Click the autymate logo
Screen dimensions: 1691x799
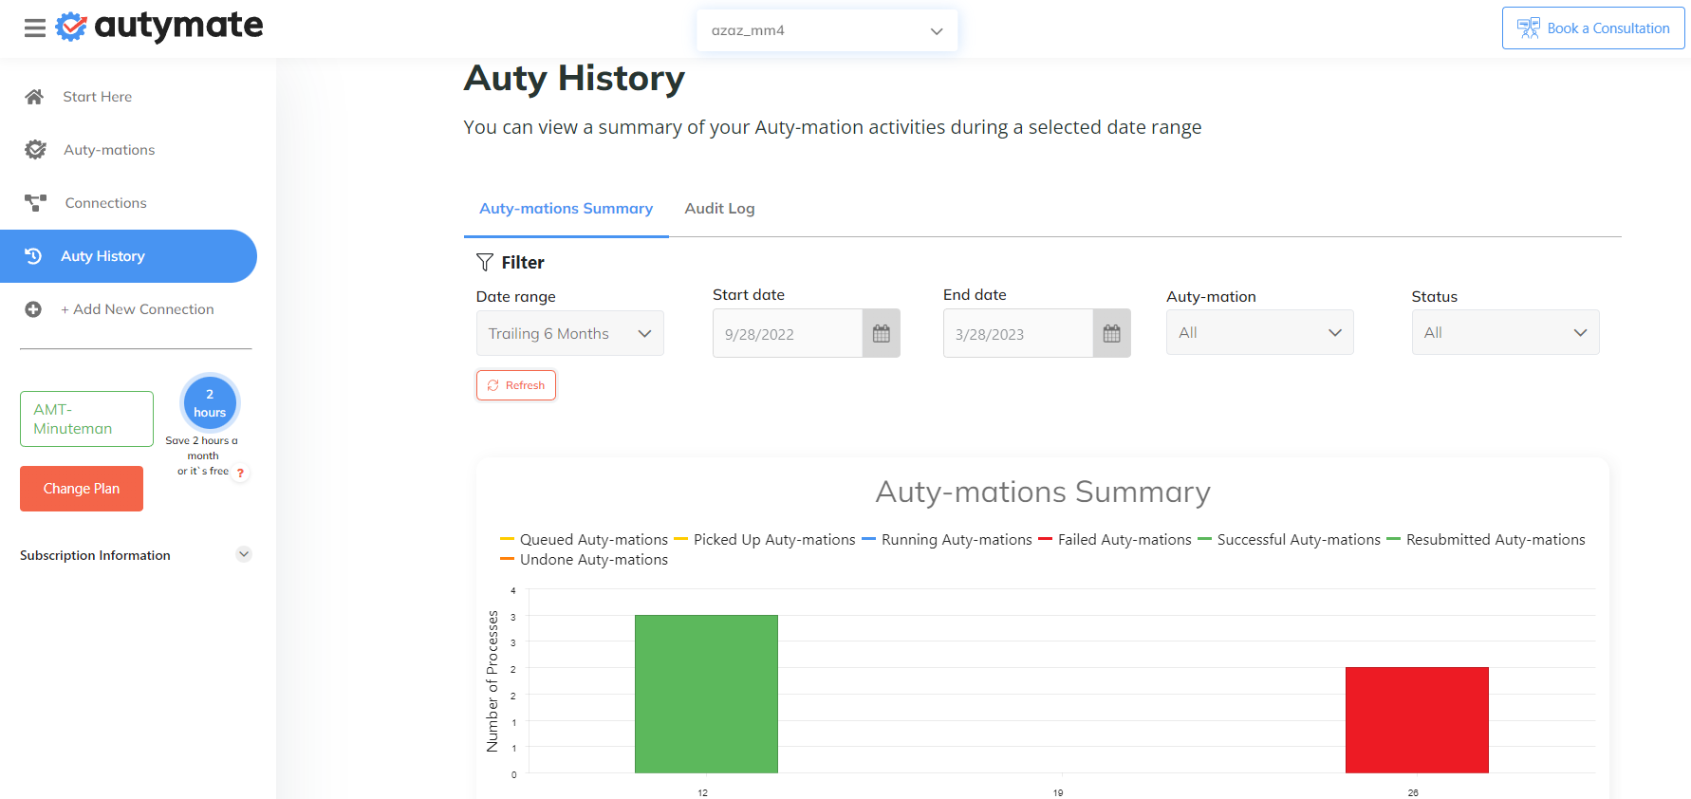(159, 27)
